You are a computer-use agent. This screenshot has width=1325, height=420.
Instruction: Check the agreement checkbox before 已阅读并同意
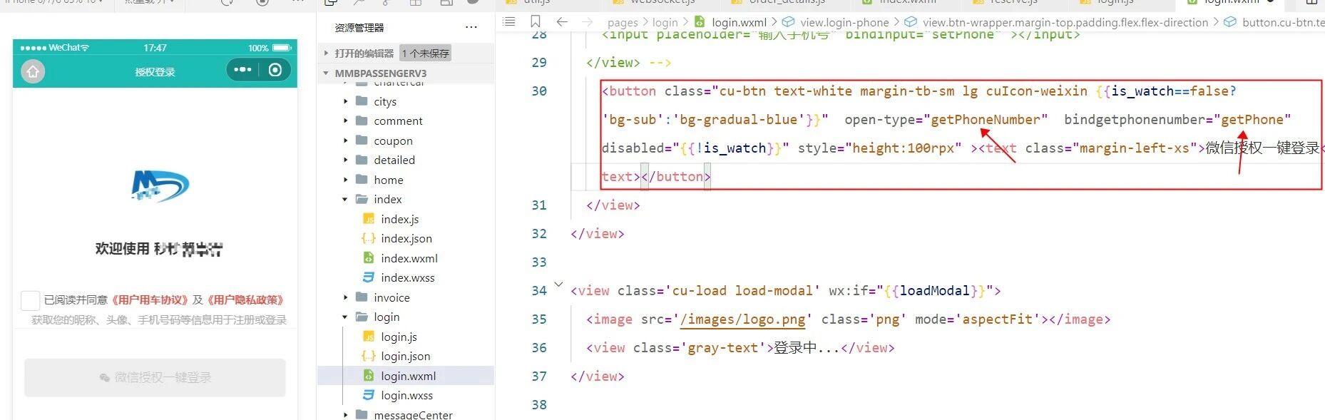(30, 300)
